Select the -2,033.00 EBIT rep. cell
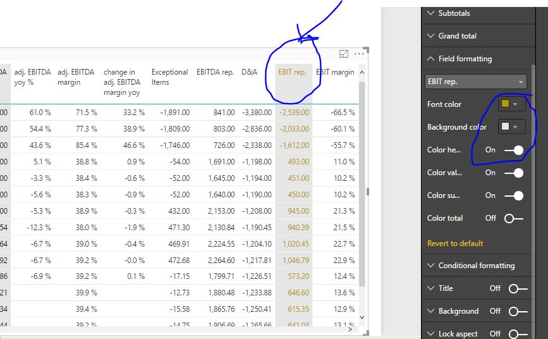This screenshot has height=339, width=548. (295, 129)
